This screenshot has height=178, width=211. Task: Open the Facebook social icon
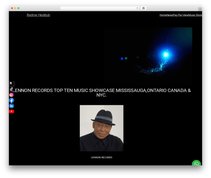pyautogui.click(x=11, y=101)
